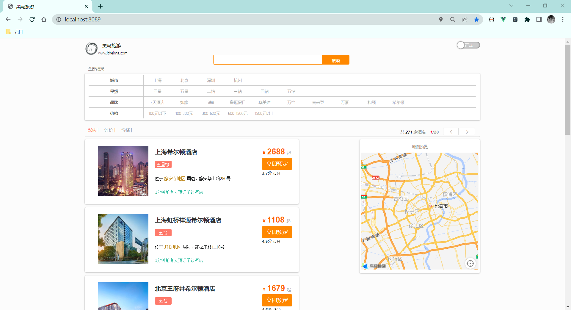Click the 虹桥地区 area link
The image size is (571, 310).
pos(172,247)
